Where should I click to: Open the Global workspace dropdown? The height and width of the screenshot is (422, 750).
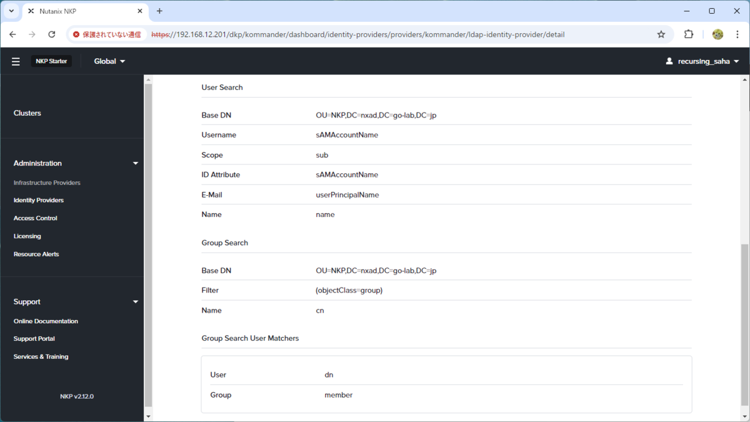(x=109, y=61)
